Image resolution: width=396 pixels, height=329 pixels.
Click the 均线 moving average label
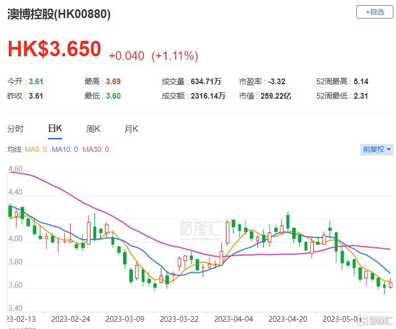tap(14, 150)
